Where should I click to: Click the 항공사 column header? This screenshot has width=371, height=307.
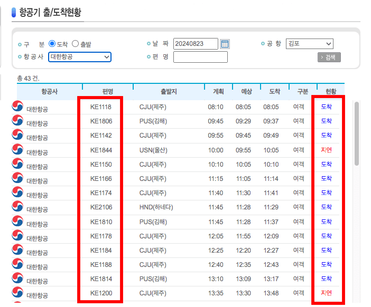[x=50, y=92]
